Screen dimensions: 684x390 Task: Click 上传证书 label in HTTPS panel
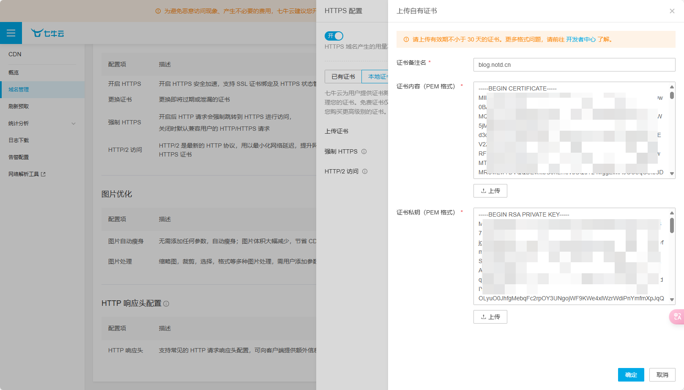point(337,131)
